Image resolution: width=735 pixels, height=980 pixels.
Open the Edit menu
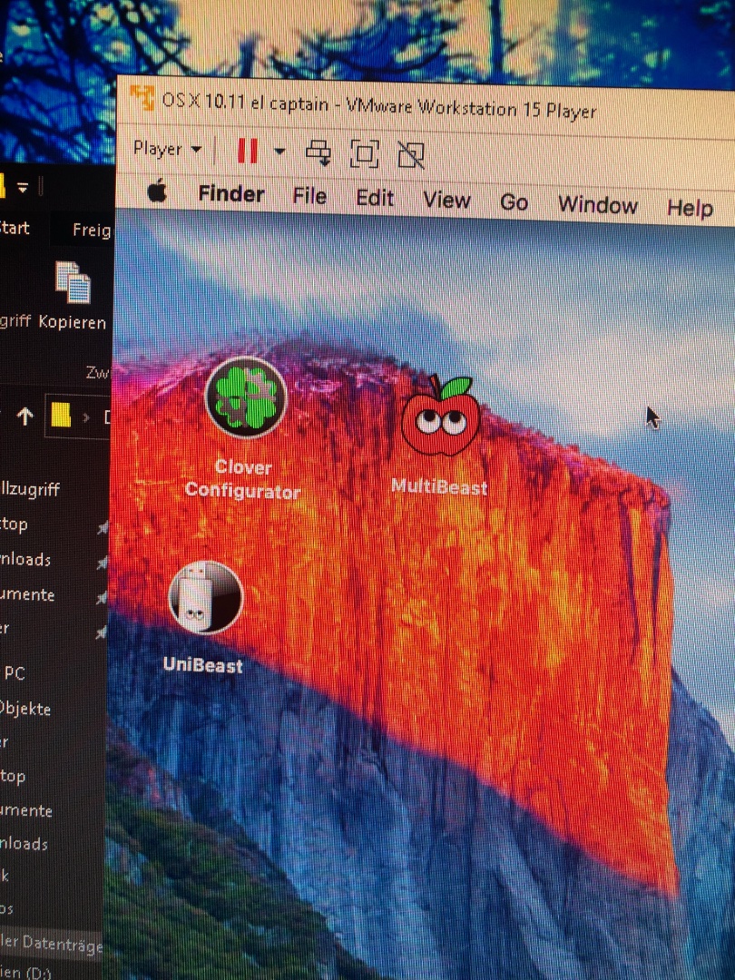pos(375,198)
